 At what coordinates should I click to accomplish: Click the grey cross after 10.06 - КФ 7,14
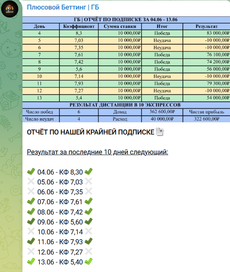tap(88, 231)
